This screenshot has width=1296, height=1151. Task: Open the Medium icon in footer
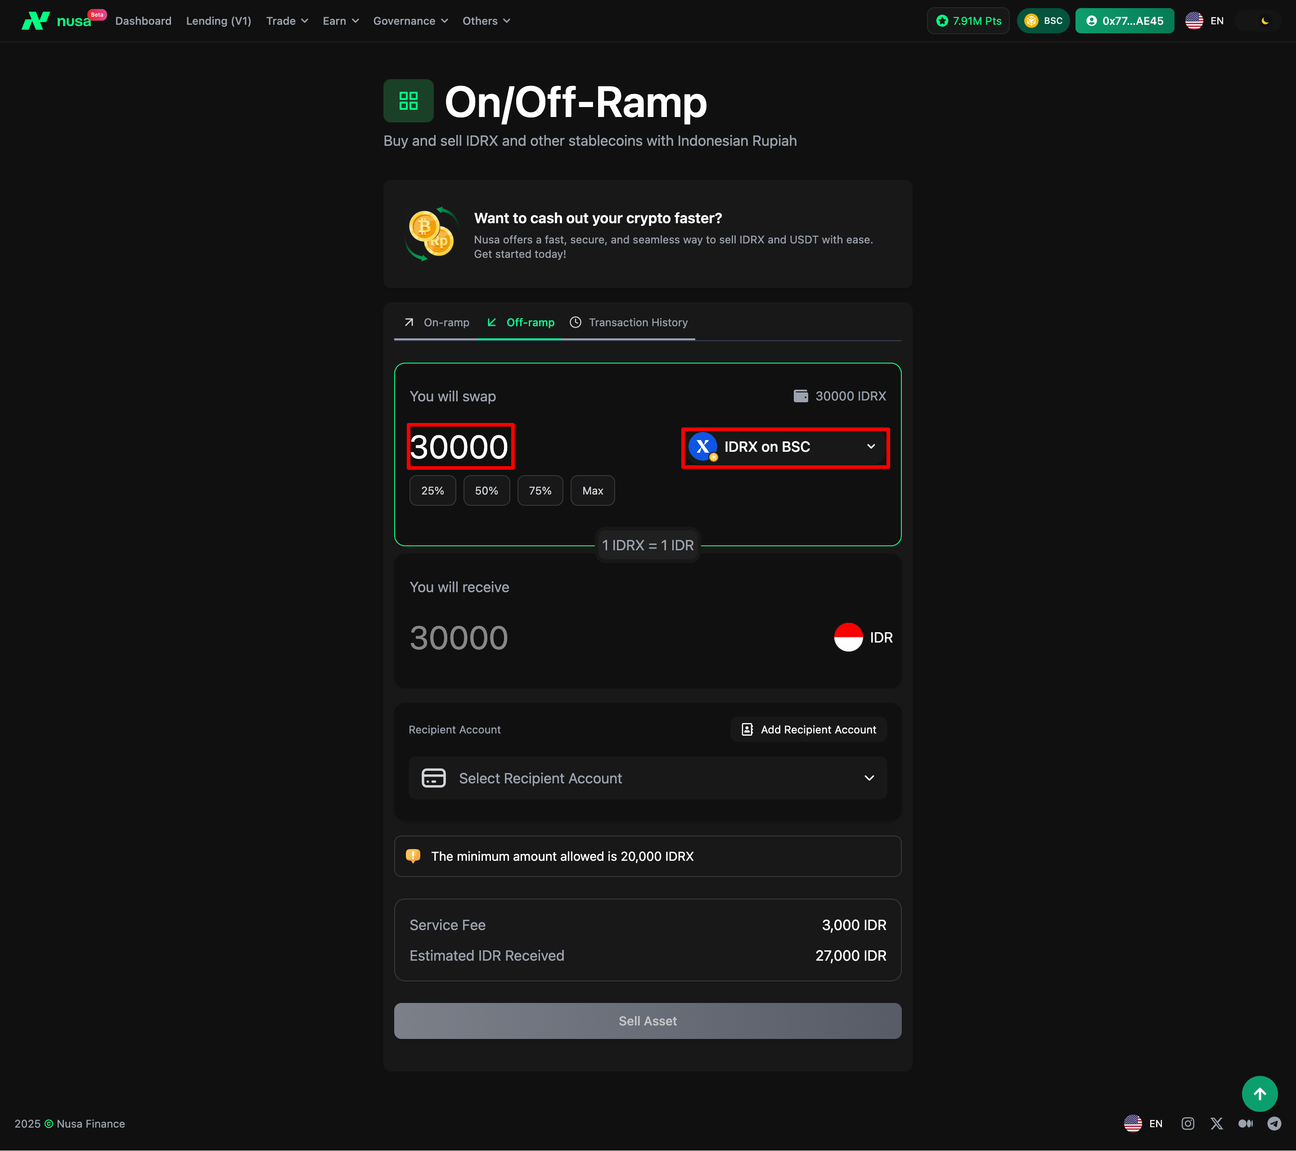[1245, 1124]
